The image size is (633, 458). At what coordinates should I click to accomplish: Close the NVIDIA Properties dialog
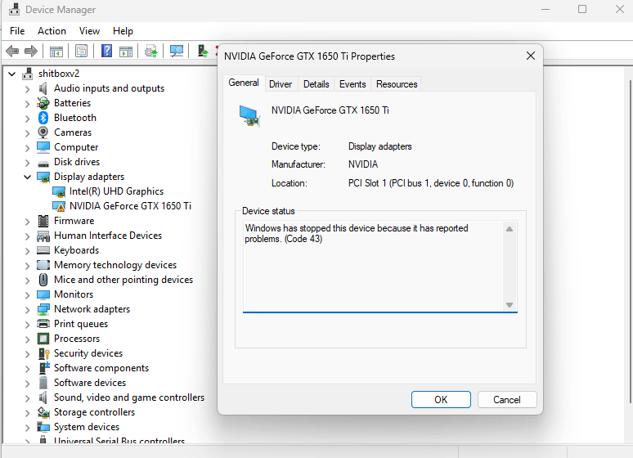(x=531, y=56)
